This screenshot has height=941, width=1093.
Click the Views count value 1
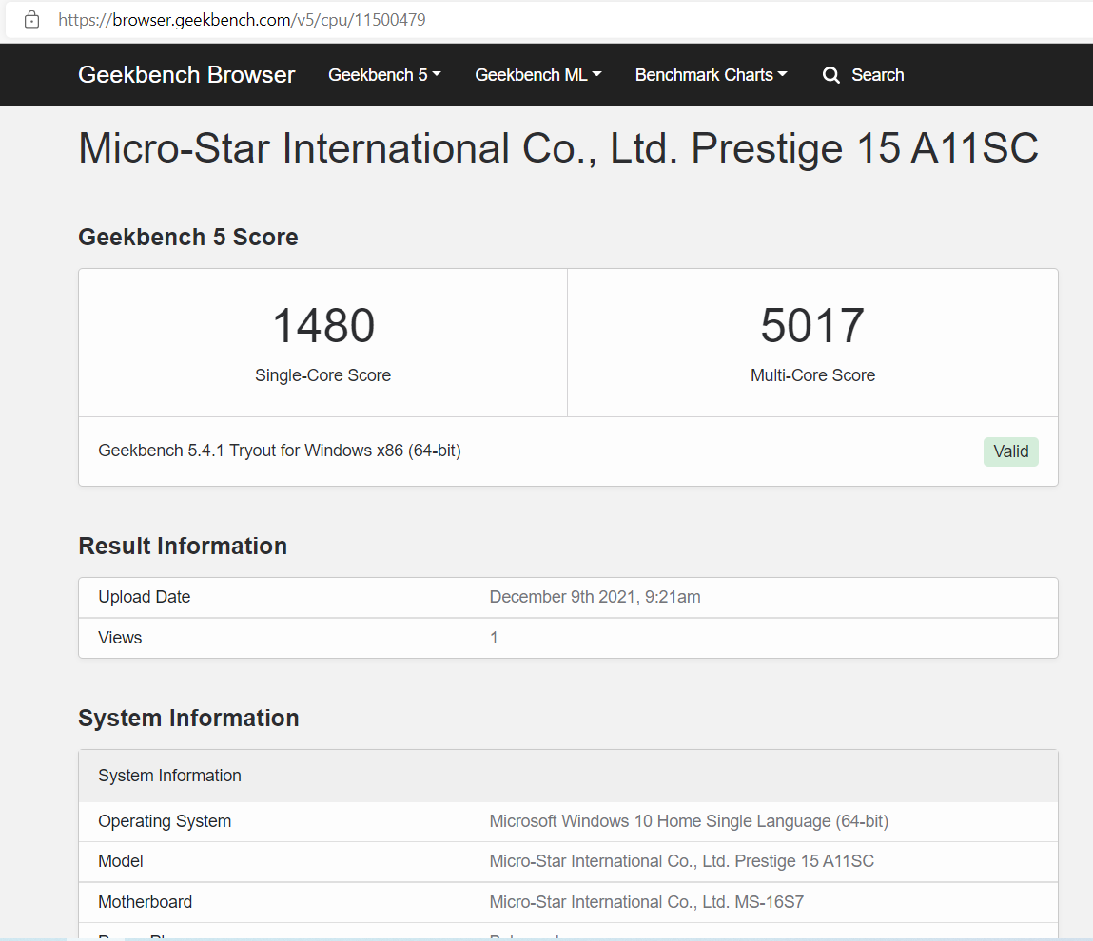[x=494, y=638]
